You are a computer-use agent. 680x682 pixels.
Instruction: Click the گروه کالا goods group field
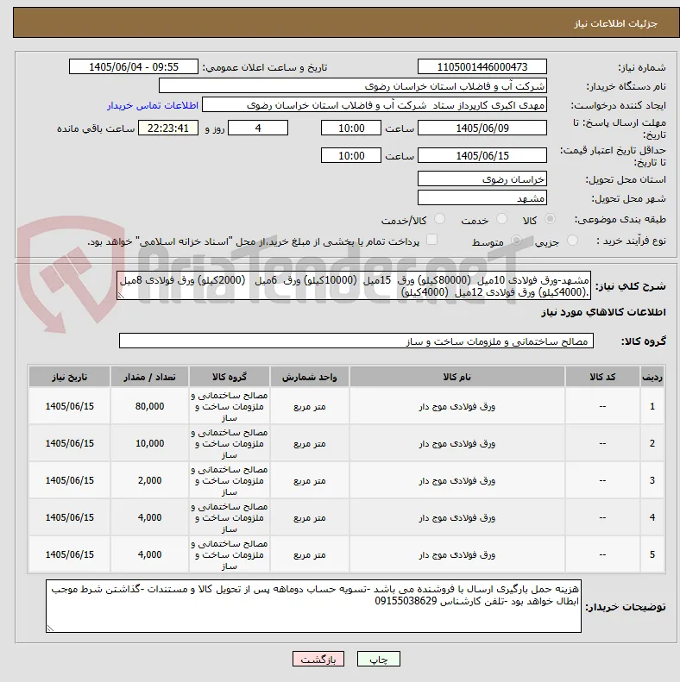[x=356, y=341]
